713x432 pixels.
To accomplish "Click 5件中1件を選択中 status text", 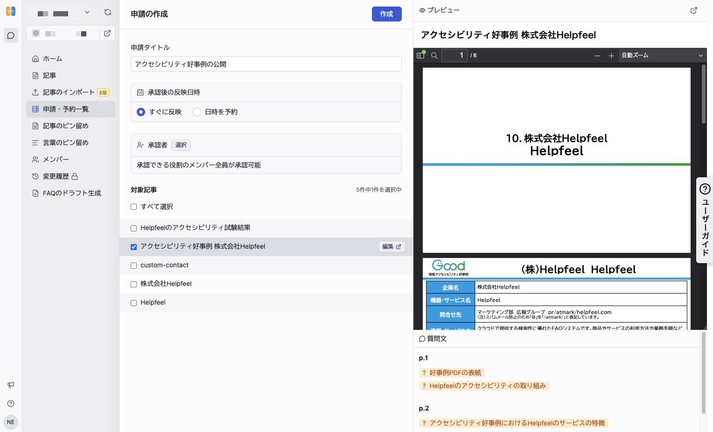I will pyautogui.click(x=379, y=190).
